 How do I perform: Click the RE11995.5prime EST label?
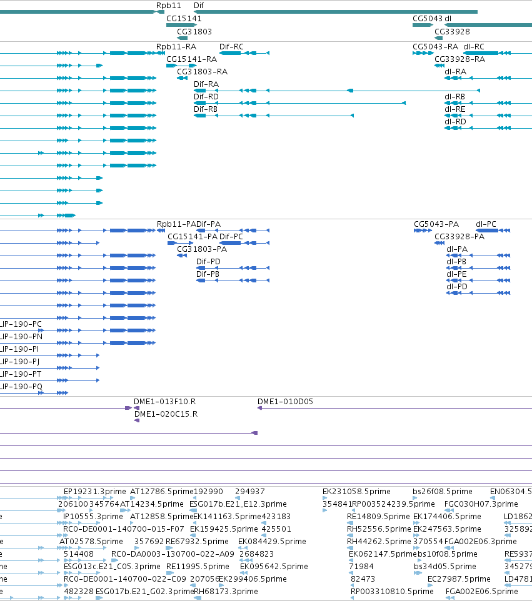(x=198, y=567)
